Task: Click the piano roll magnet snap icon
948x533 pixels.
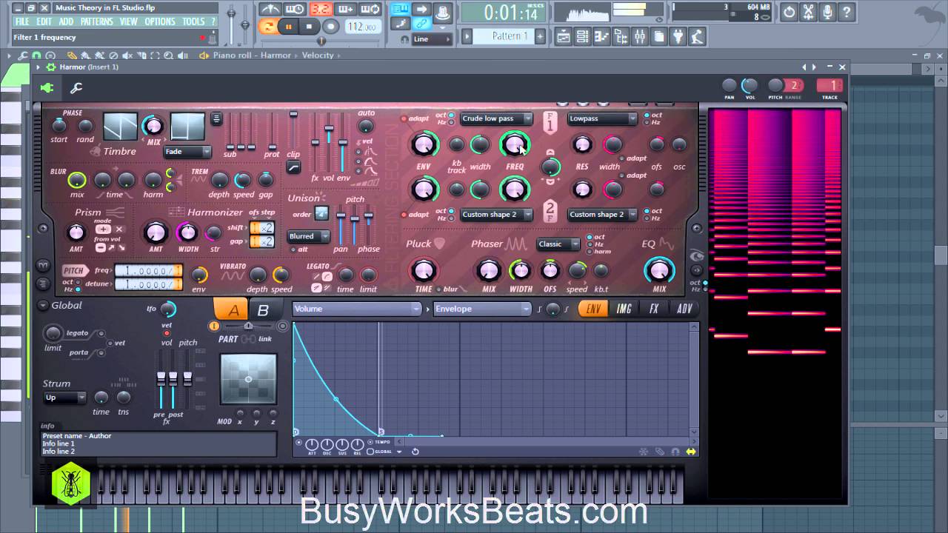Action: tap(36, 56)
